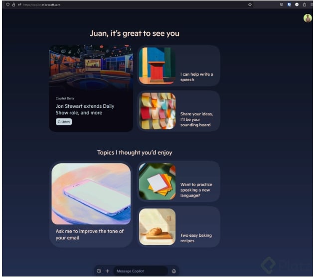This screenshot has height=277, width=317.
Task: Open the chat history clock icon
Action: 99,271
